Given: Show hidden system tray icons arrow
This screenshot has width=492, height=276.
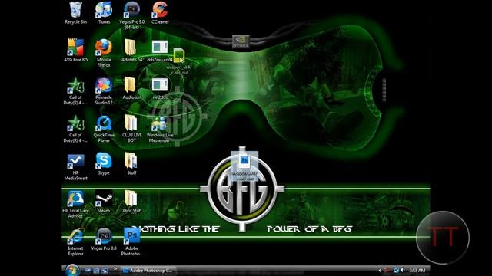Looking at the screenshot, I should click(x=380, y=271).
